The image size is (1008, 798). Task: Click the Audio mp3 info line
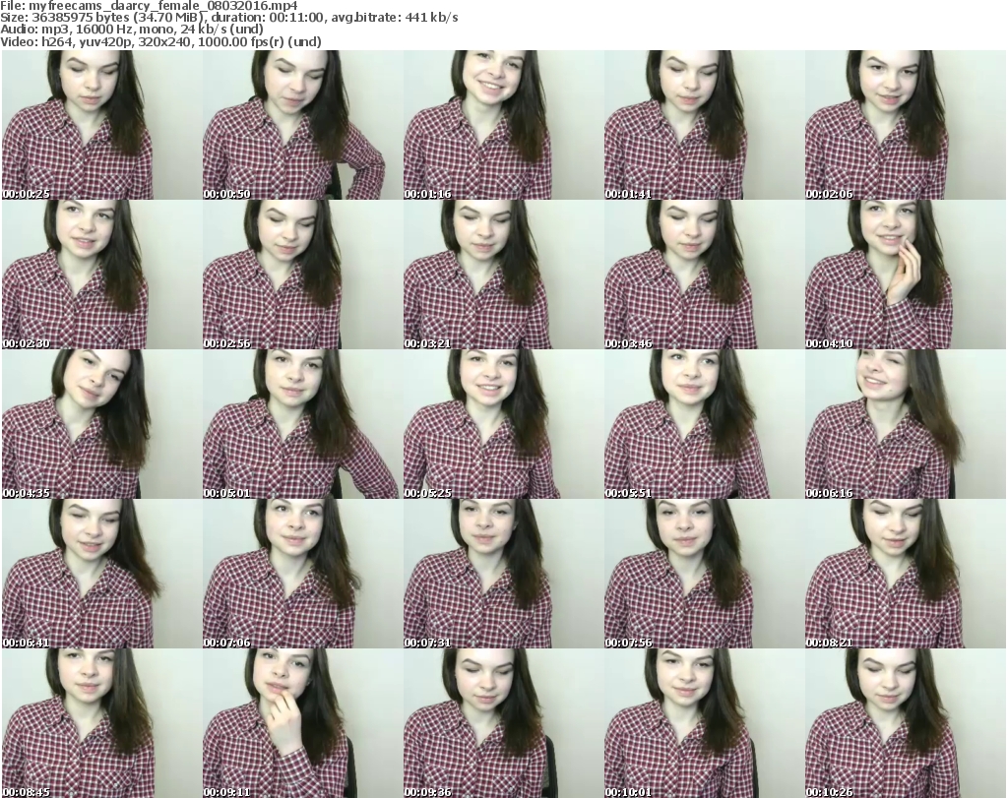point(131,30)
